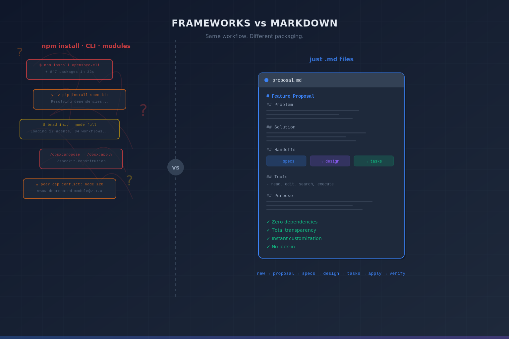The image size is (509, 339).
Task: Click the 'bmad init --mode=full' card
Action: click(70, 129)
